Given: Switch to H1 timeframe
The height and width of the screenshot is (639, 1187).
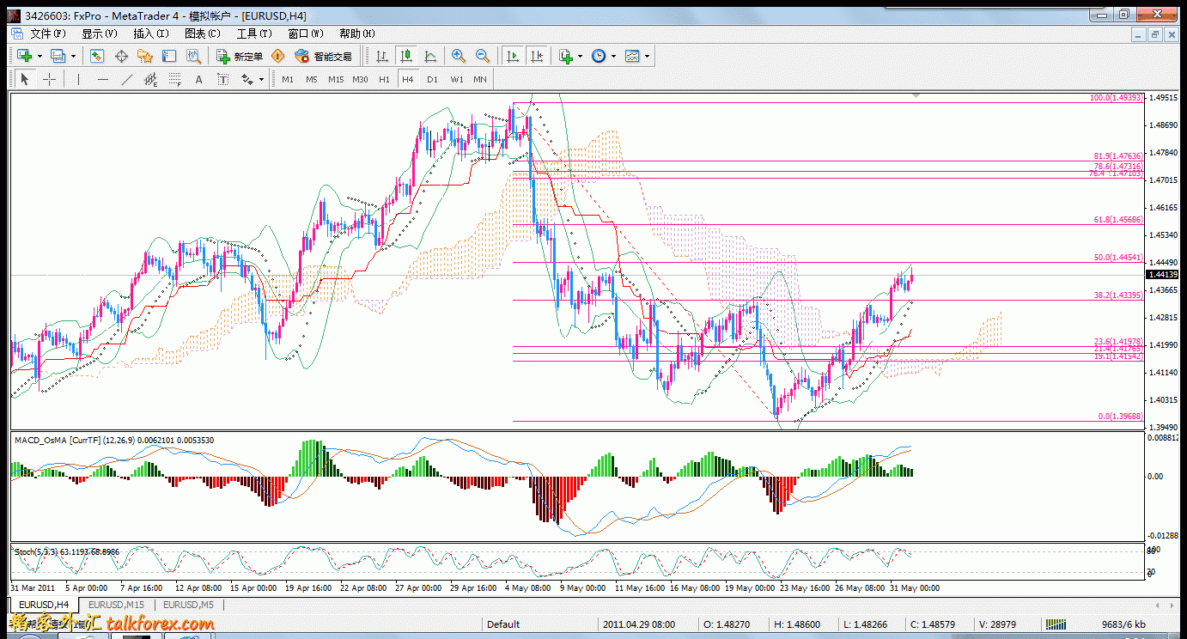Looking at the screenshot, I should pos(384,79).
